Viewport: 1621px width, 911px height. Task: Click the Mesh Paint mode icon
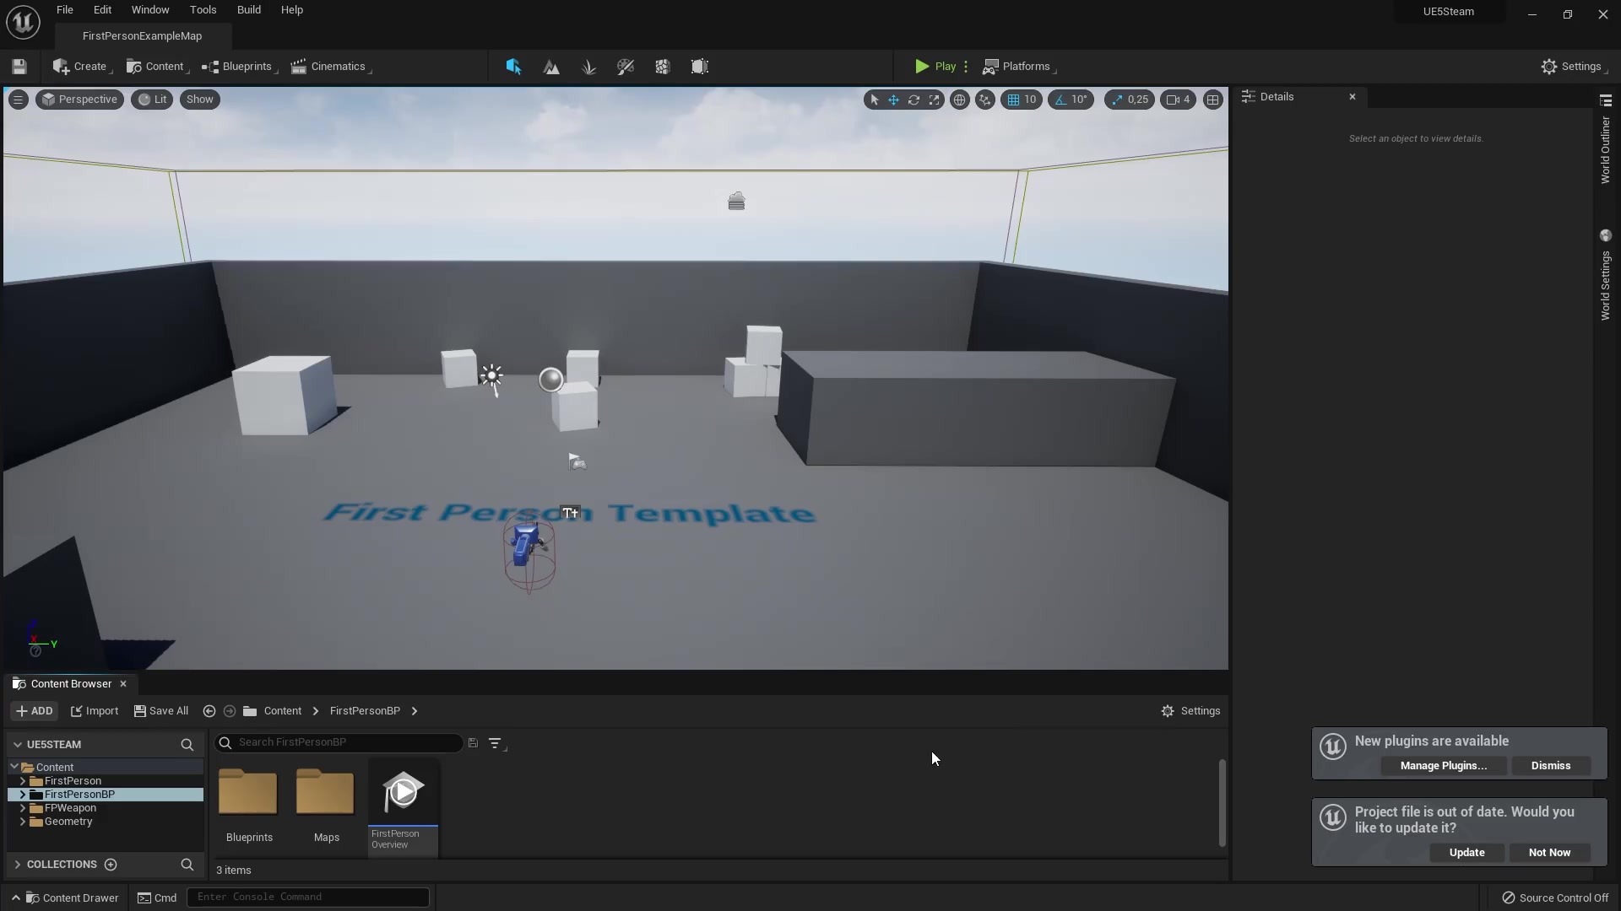[x=626, y=67]
